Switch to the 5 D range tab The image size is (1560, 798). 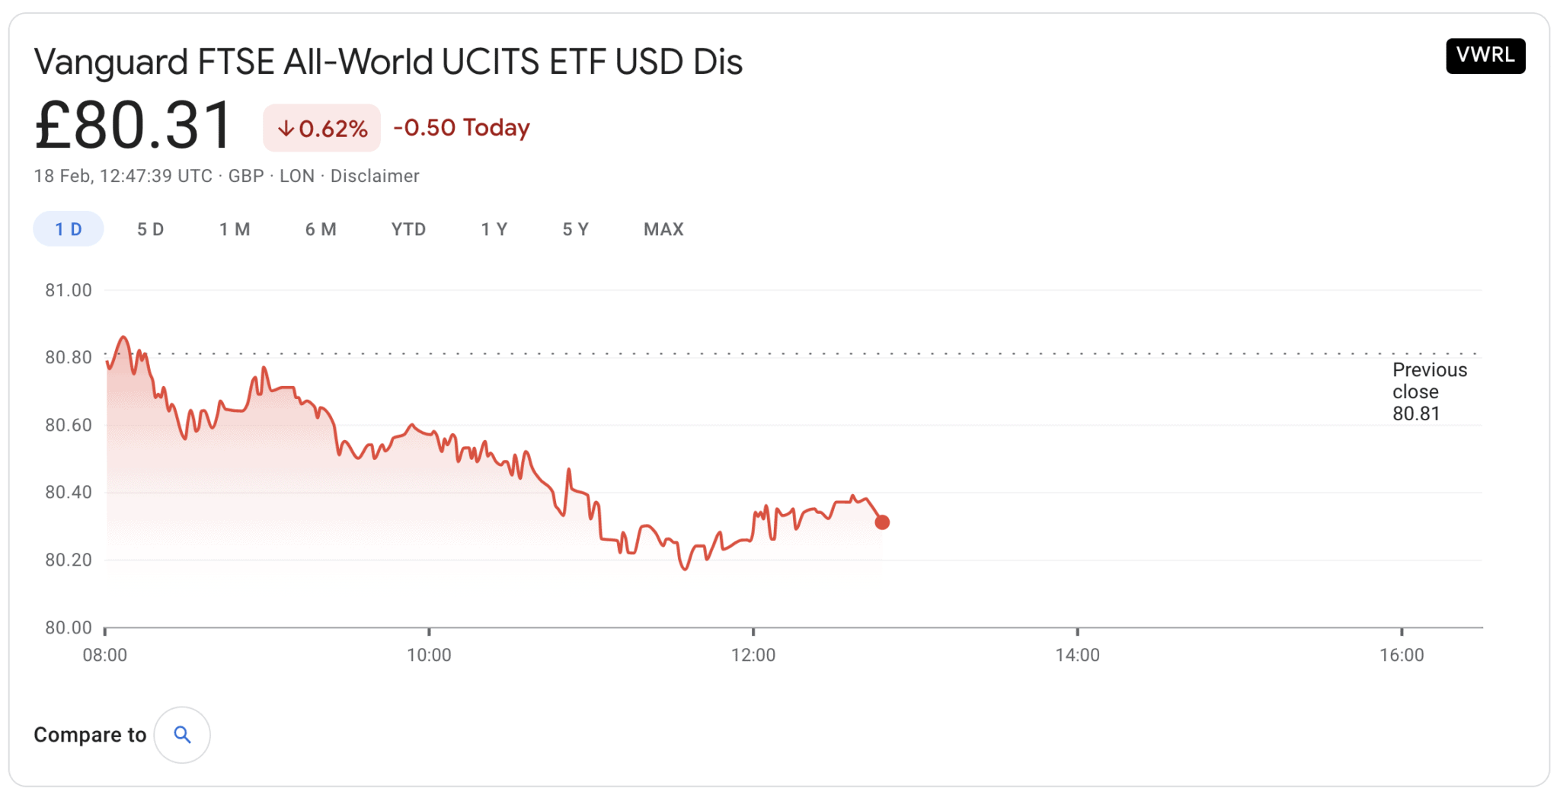150,229
